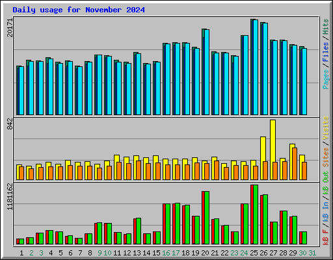Select day label 27
Screen dimensions: 333x260
(273, 253)
